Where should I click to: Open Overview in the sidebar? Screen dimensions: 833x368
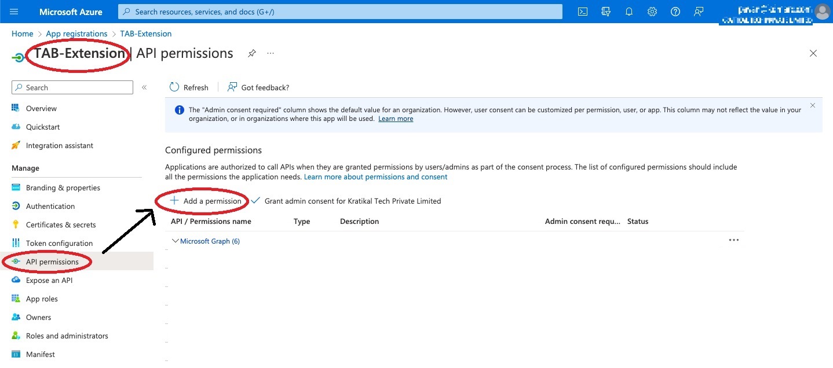pos(41,108)
